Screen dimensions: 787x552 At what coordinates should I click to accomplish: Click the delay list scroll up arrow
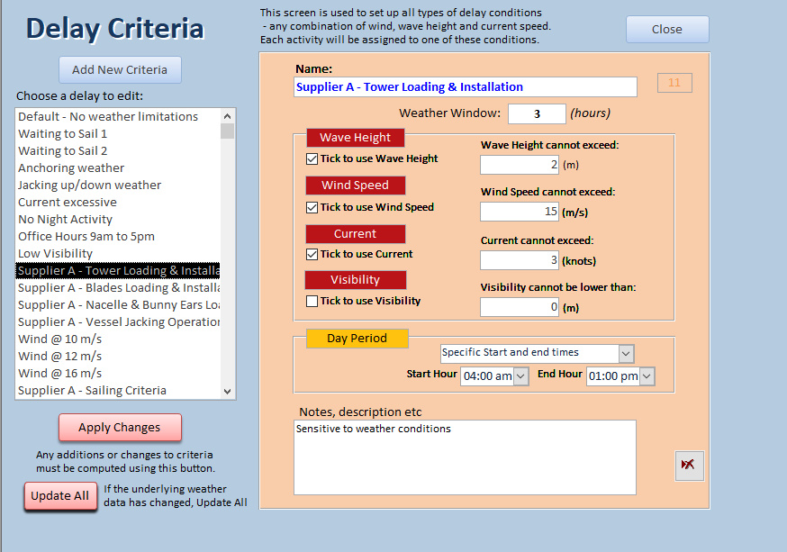pyautogui.click(x=228, y=116)
